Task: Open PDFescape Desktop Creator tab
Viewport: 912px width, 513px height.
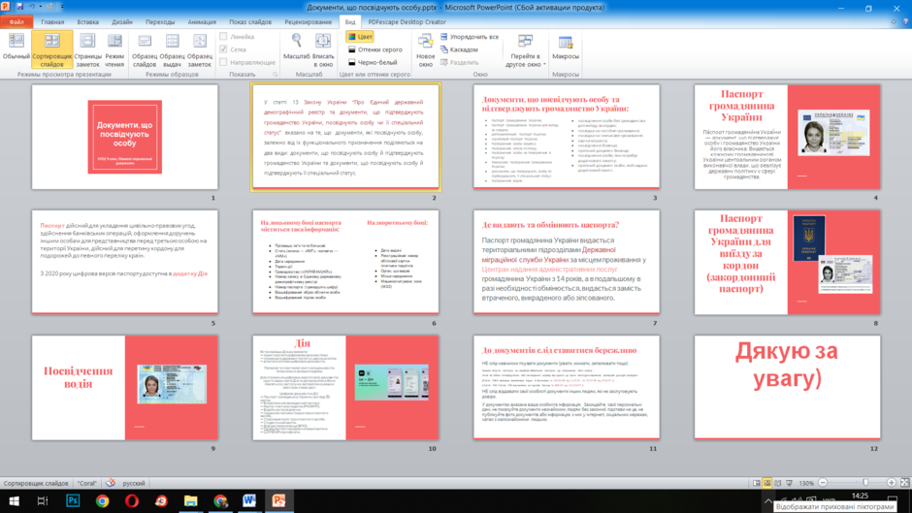Action: [x=407, y=22]
